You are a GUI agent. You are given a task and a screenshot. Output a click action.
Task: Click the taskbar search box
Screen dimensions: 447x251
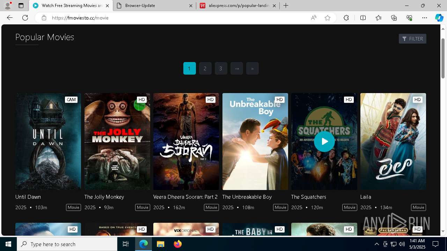[67, 244]
